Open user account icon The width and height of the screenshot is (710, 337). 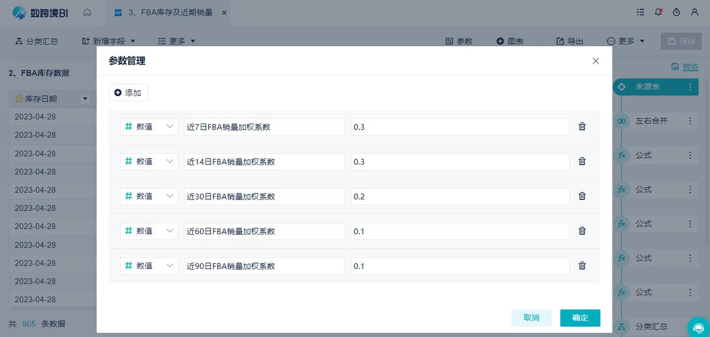695,12
